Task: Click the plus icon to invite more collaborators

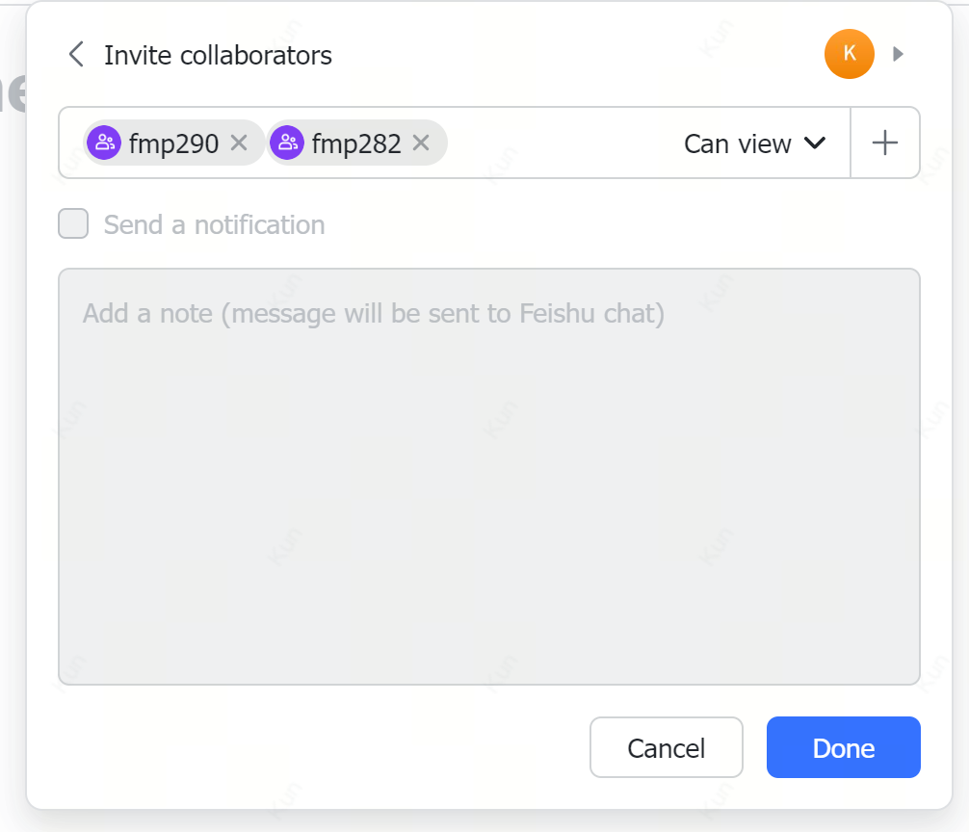Action: point(884,142)
